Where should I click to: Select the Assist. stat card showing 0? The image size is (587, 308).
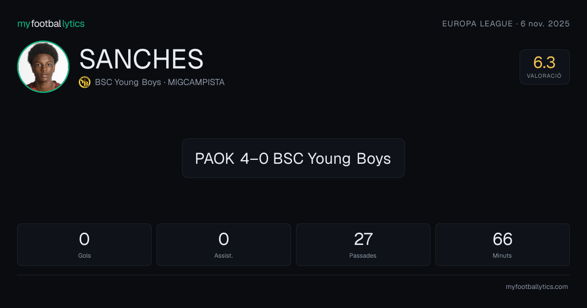[x=224, y=244]
